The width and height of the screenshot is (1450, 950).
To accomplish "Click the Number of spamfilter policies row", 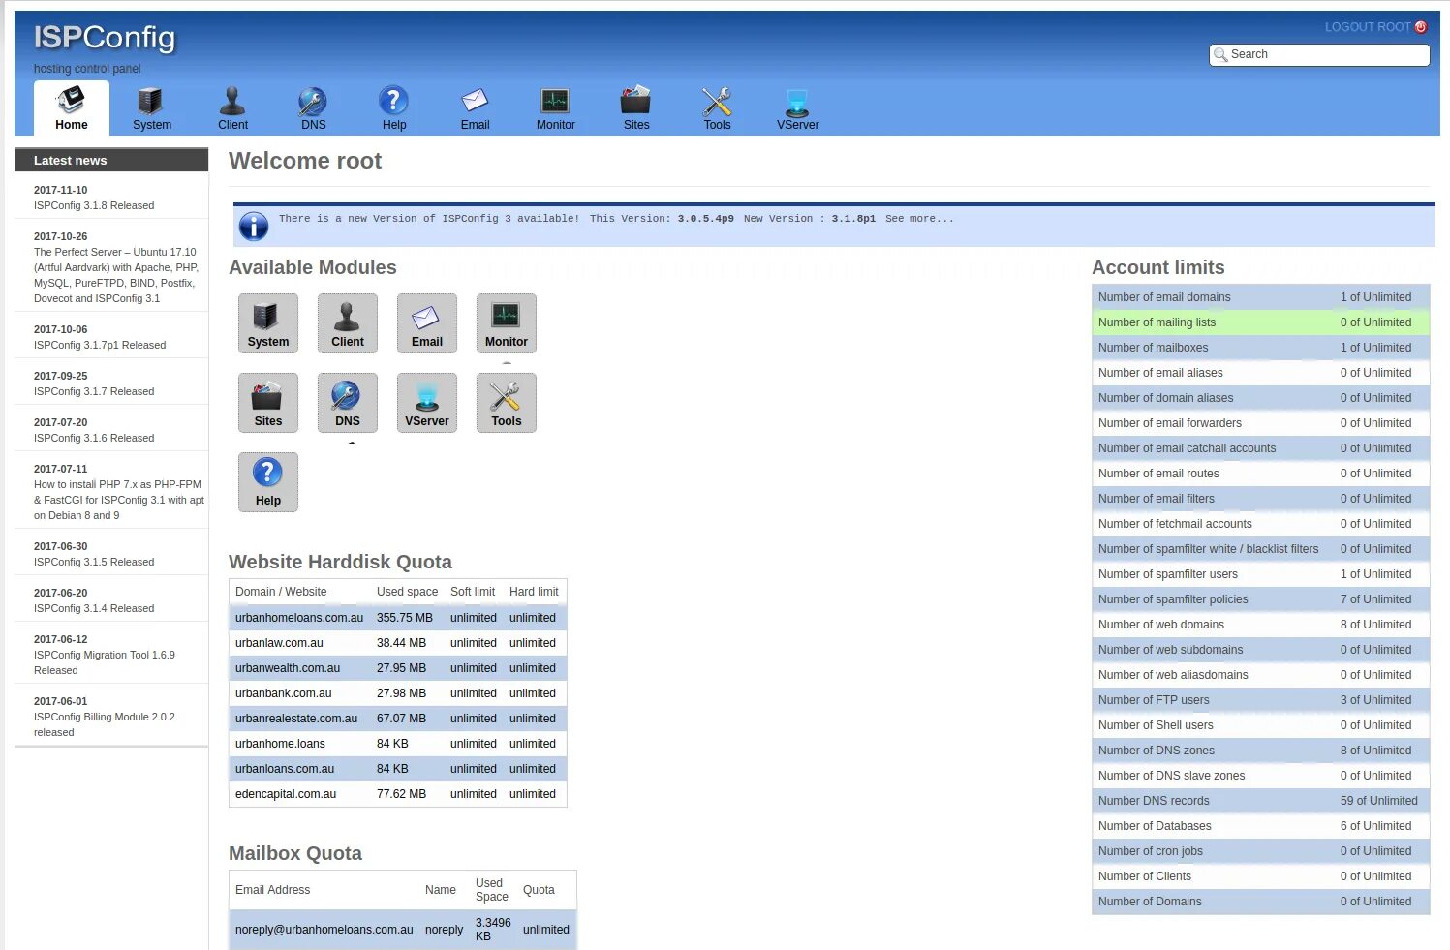I will point(1260,599).
